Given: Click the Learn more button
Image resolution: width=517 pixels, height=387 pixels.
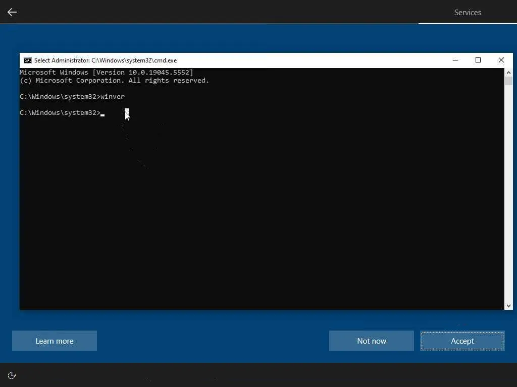Looking at the screenshot, I should [55, 341].
